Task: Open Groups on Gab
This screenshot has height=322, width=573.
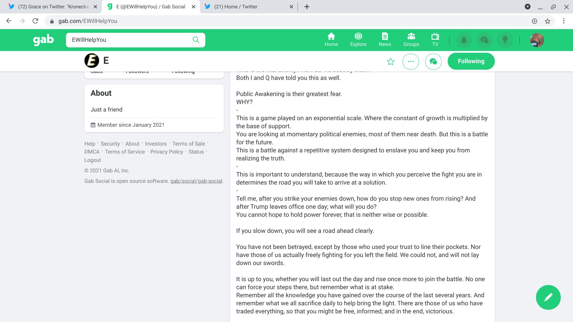Action: coord(411,40)
